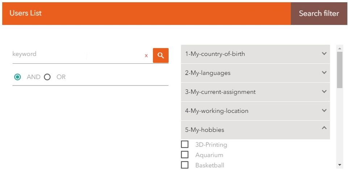Click the scrollbar down arrow

340,165
